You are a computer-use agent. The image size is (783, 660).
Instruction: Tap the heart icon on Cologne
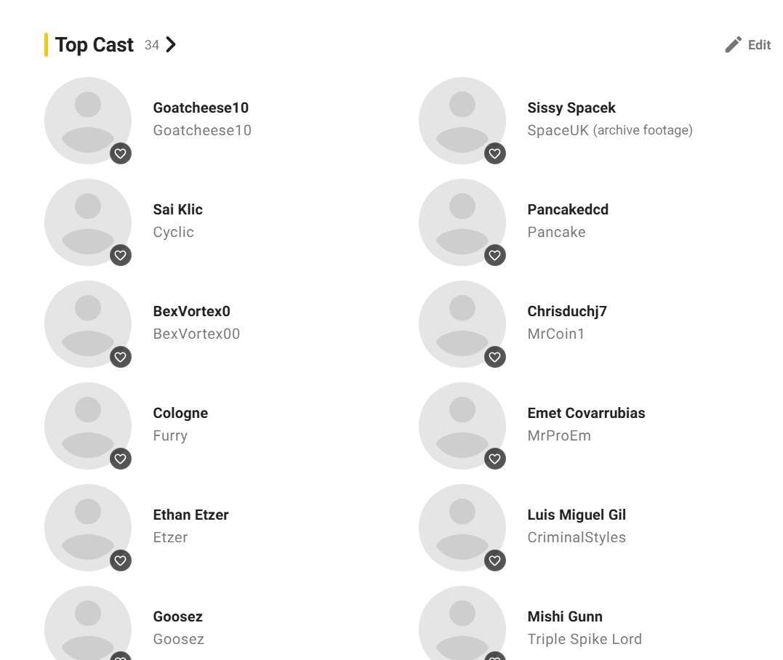tap(121, 459)
